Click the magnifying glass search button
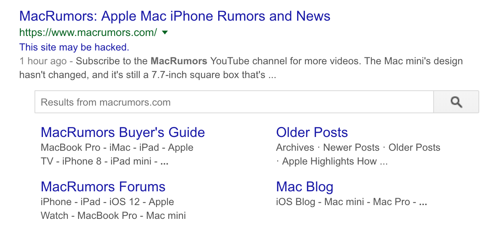This screenshot has width=503, height=251. (456, 102)
